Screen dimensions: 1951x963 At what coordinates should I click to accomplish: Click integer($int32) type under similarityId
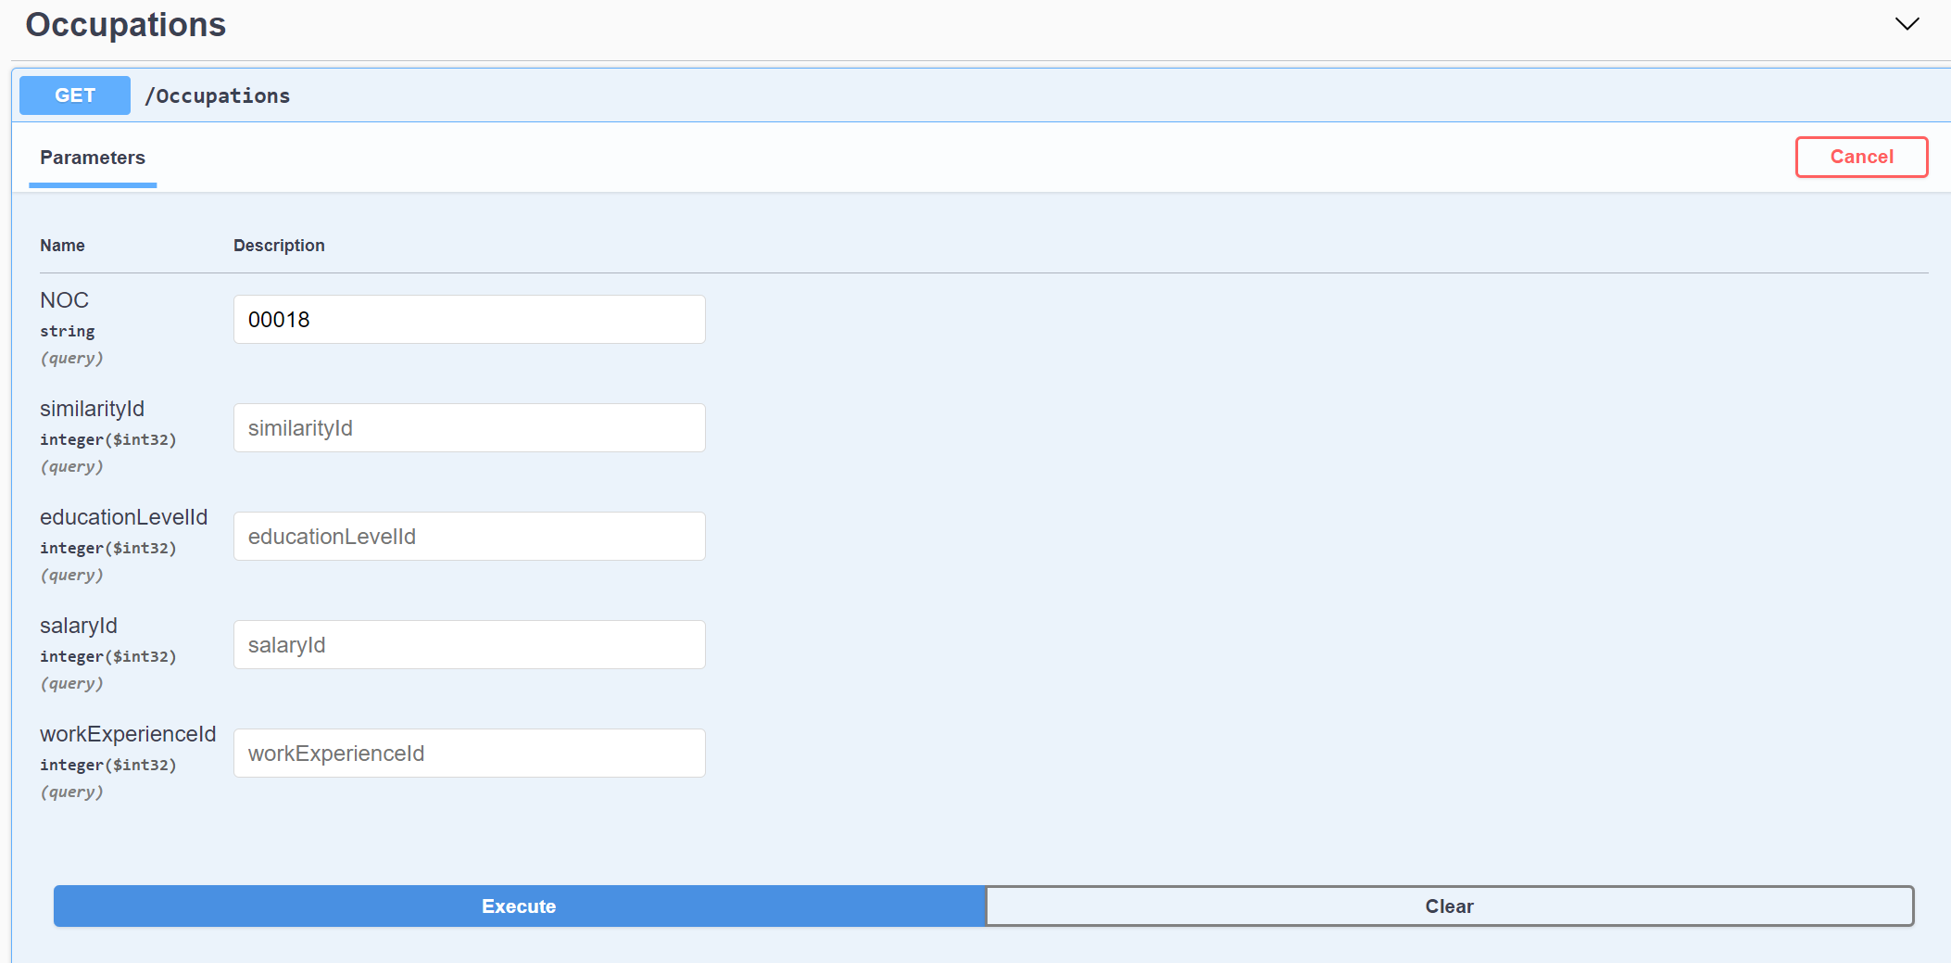pos(108,439)
